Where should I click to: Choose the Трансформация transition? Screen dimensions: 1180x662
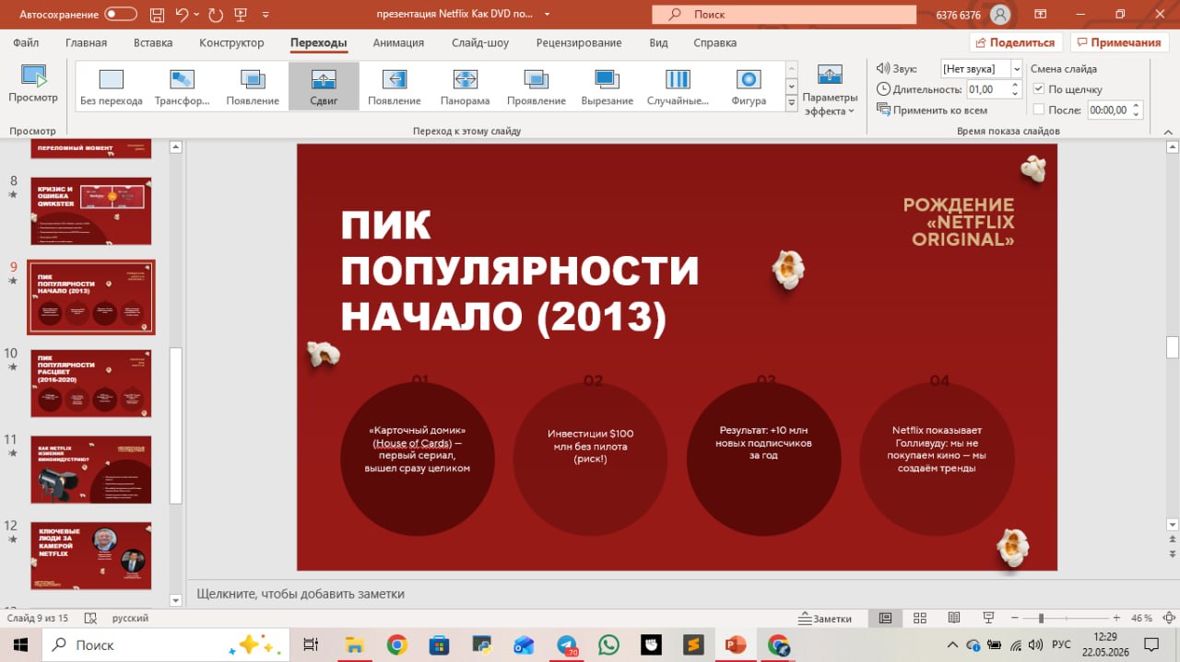[x=183, y=87]
